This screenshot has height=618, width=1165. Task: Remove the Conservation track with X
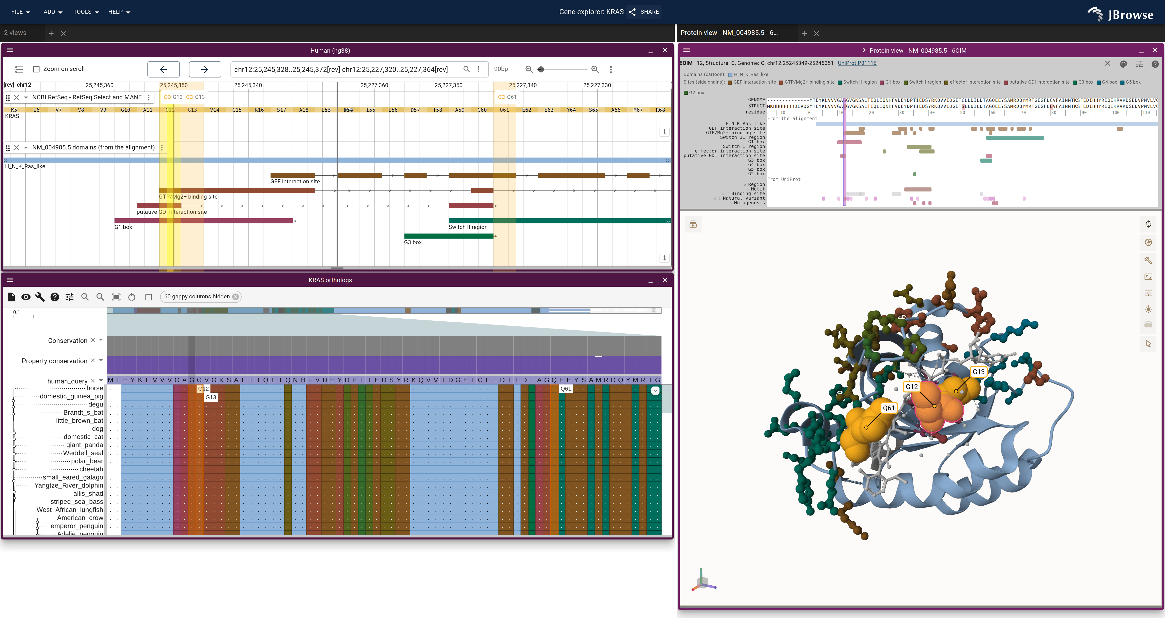tap(93, 340)
